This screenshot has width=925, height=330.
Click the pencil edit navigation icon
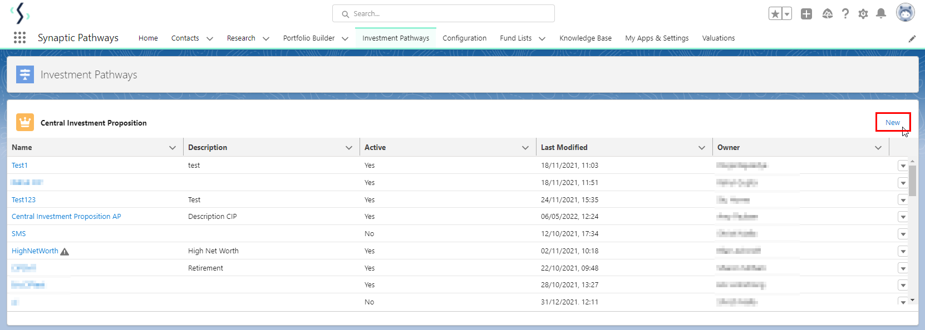coord(912,38)
